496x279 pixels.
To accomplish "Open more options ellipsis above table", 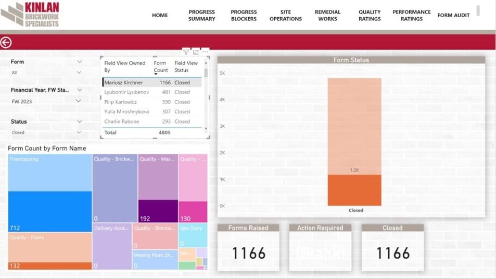I will 205,52.
